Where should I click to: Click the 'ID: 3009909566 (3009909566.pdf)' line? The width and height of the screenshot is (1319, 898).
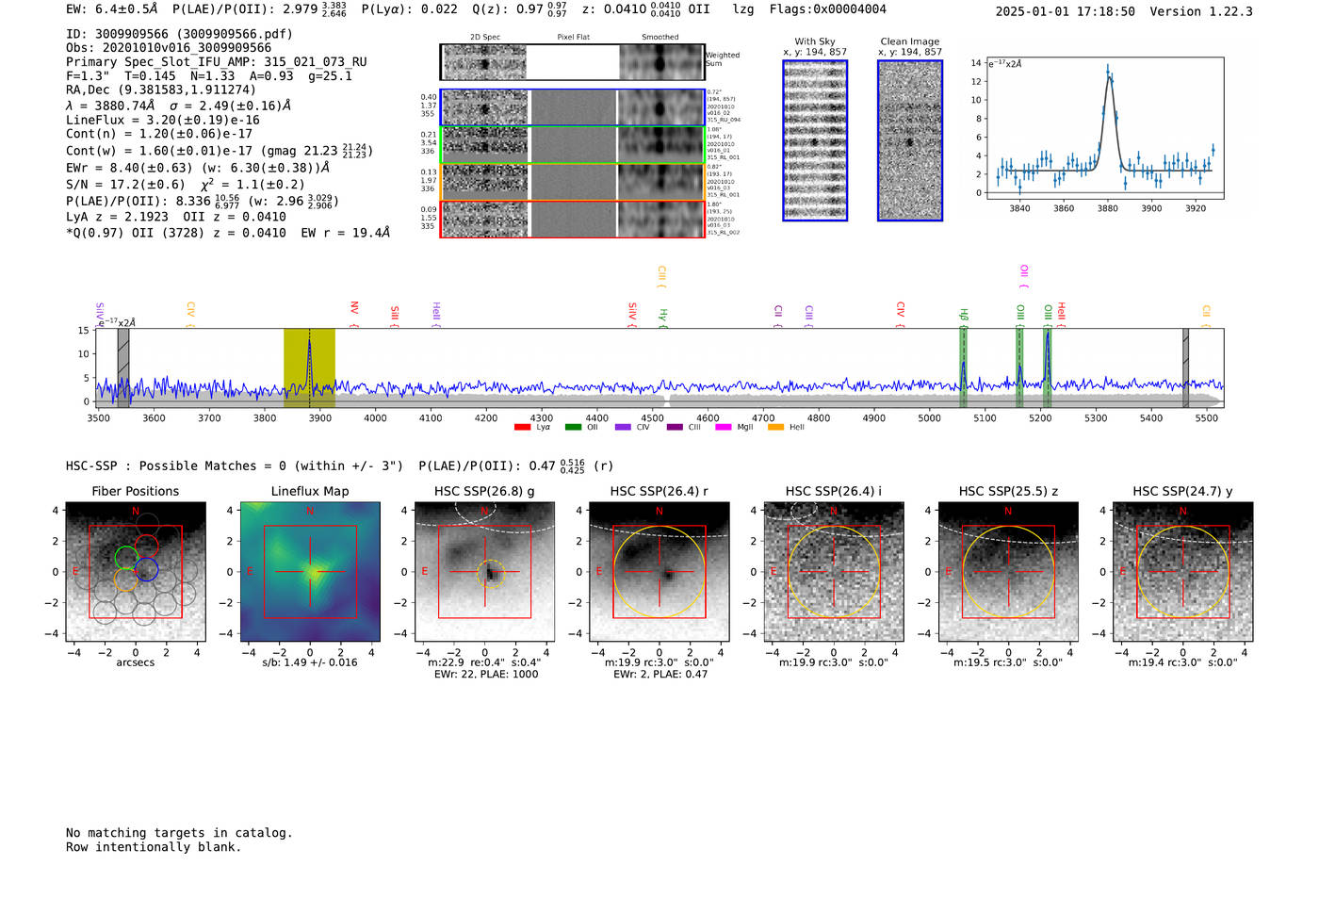[x=179, y=34]
